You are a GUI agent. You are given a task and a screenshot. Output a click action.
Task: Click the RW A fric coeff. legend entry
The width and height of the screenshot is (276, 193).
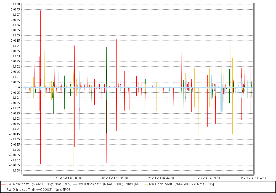pyautogui.click(x=36, y=184)
